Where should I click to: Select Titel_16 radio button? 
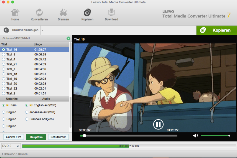pos(4,50)
